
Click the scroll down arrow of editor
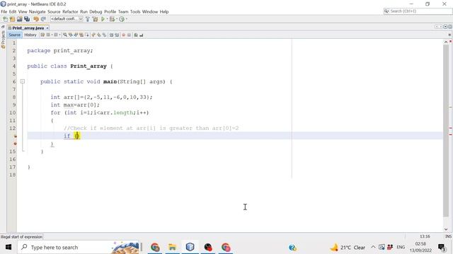[x=446, y=229]
